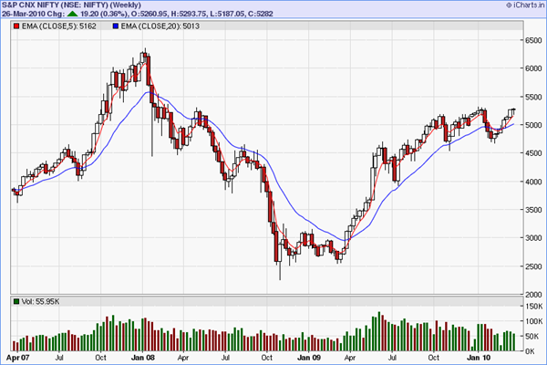Click the 2000 price axis label
Viewport: 547px width, 365px height.
coord(533,295)
